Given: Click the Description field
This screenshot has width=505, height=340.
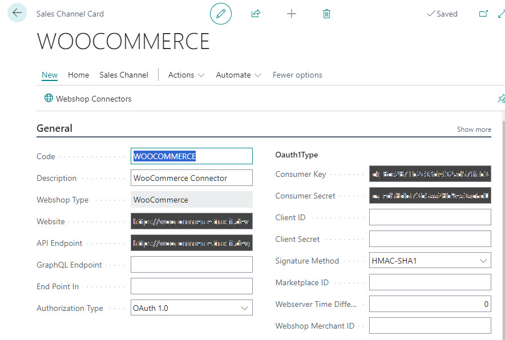Looking at the screenshot, I should coord(192,178).
